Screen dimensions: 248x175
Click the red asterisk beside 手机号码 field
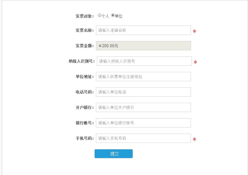(194, 139)
